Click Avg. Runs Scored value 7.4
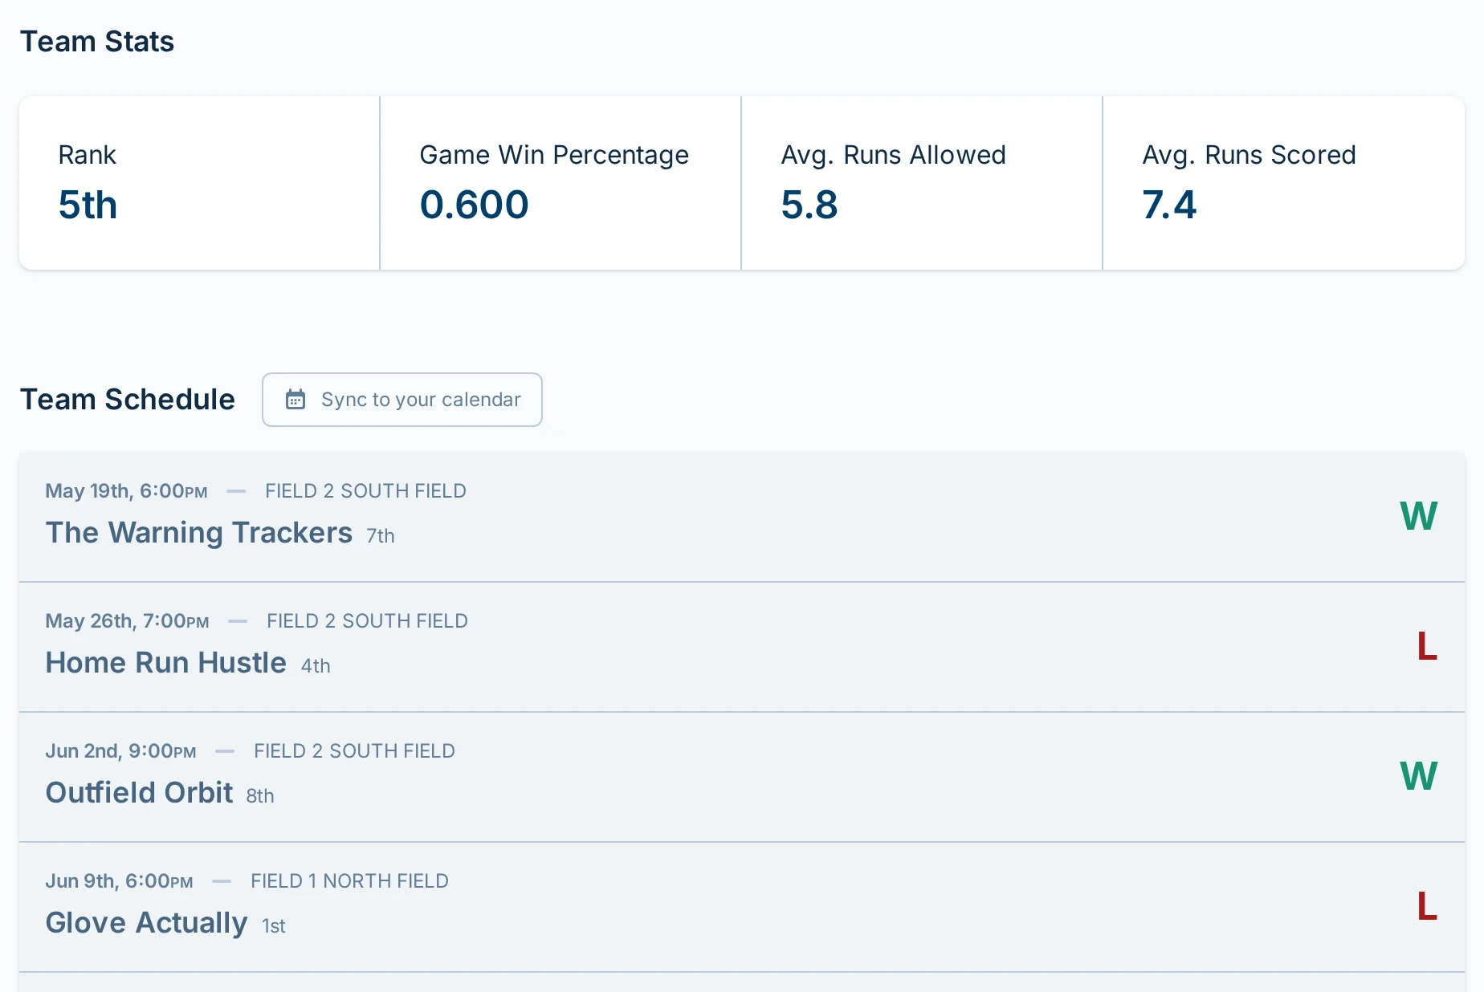 pyautogui.click(x=1169, y=205)
